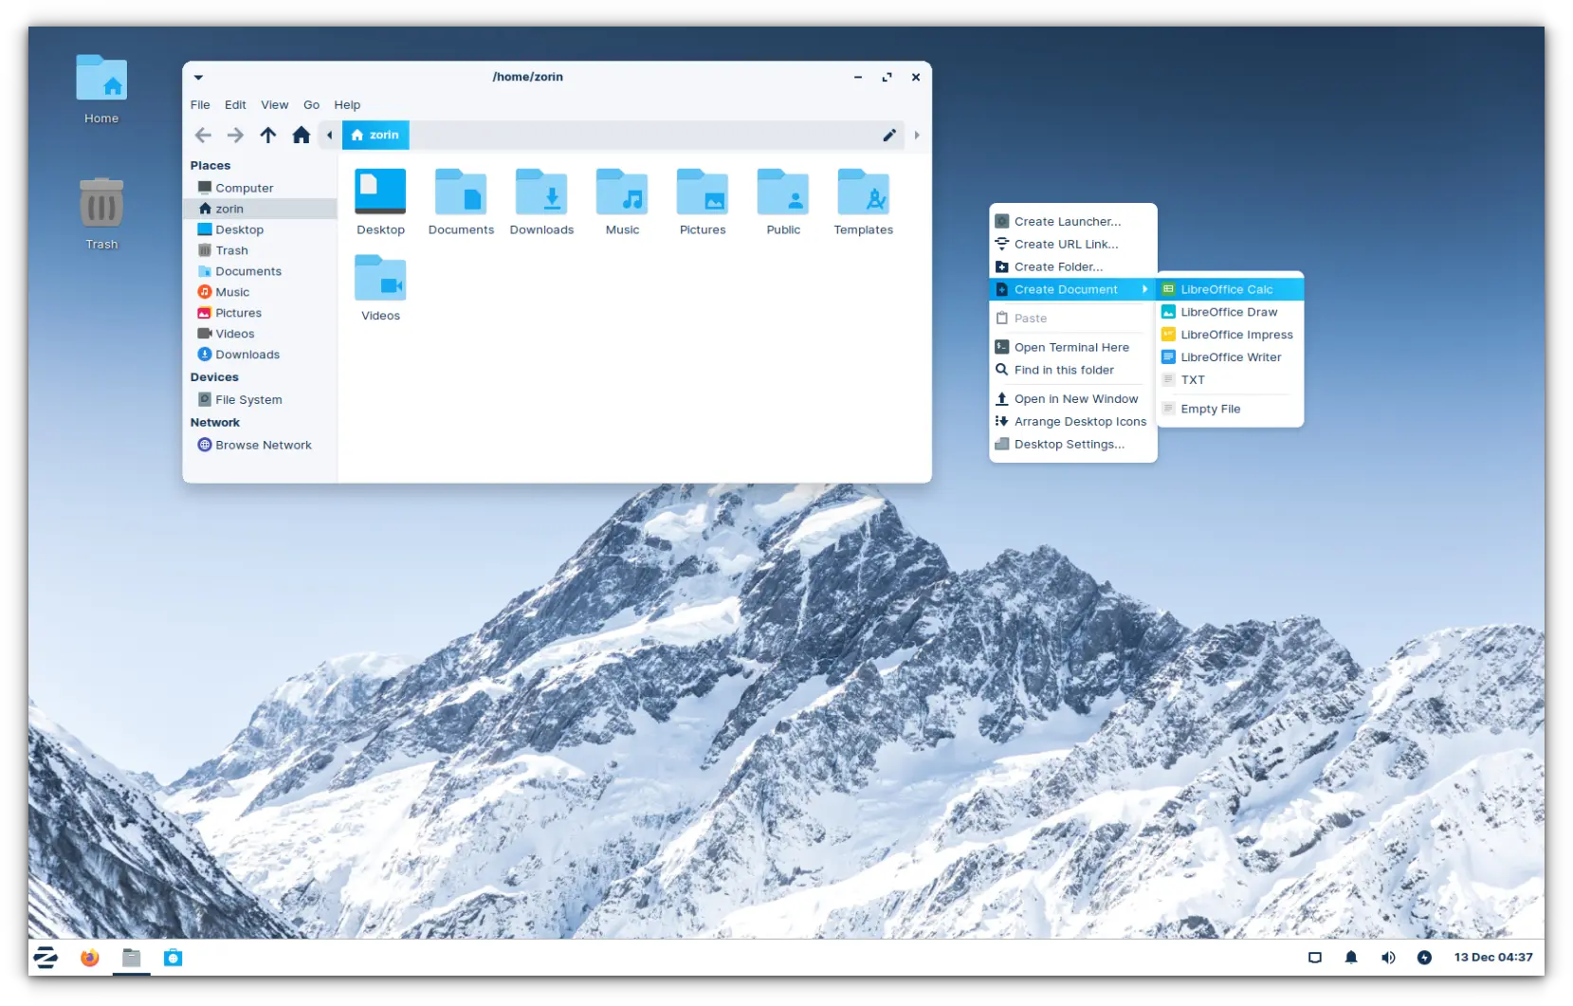This screenshot has height=1006, width=1573.
Task: Choose Find in this folder
Action: (x=1072, y=371)
